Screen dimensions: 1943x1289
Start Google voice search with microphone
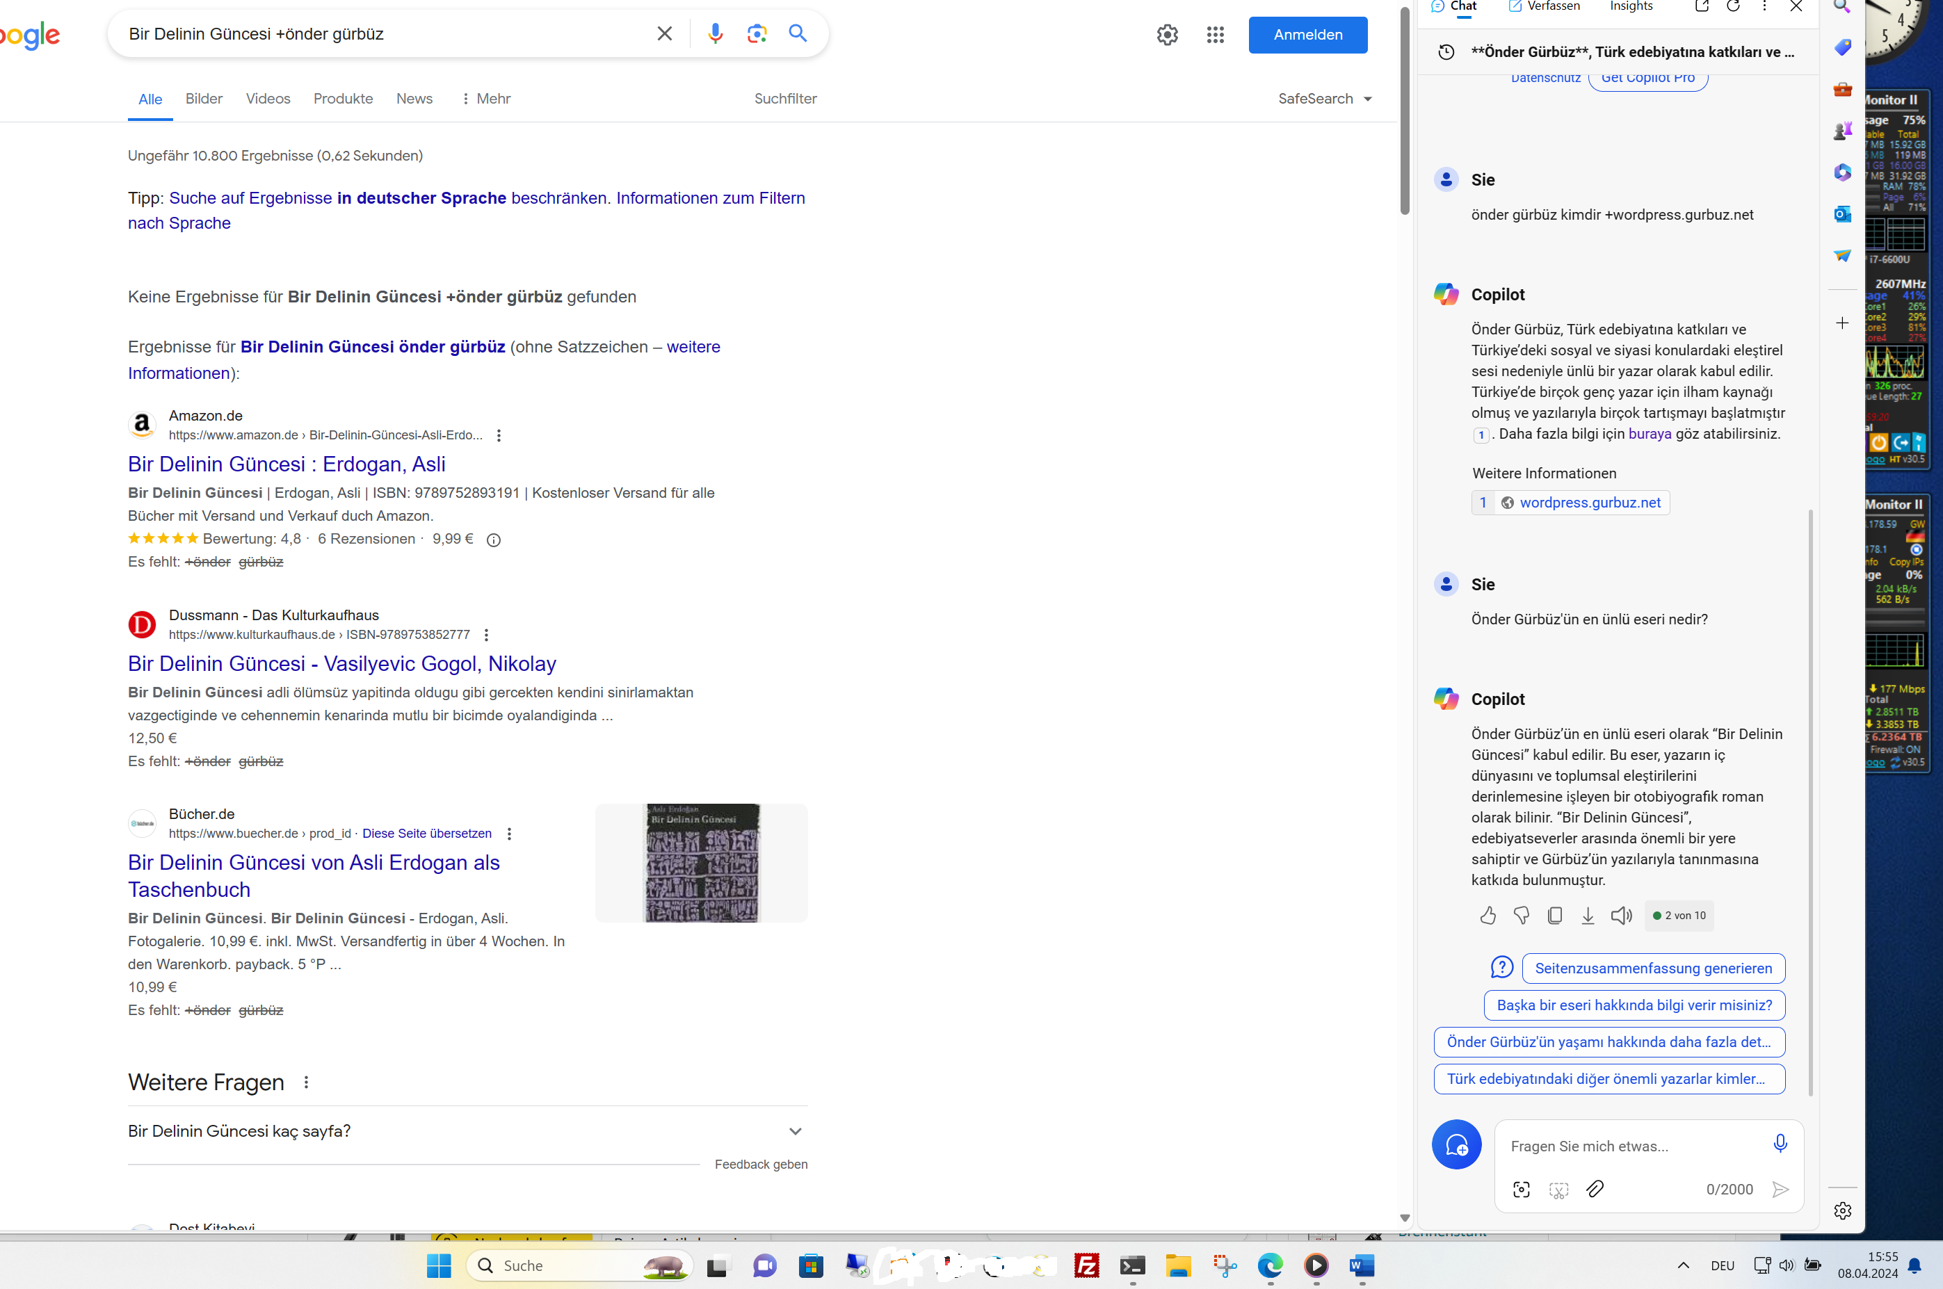716,33
